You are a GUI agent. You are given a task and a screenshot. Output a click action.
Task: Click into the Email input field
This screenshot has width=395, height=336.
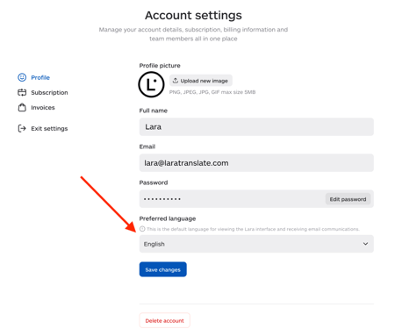256,163
